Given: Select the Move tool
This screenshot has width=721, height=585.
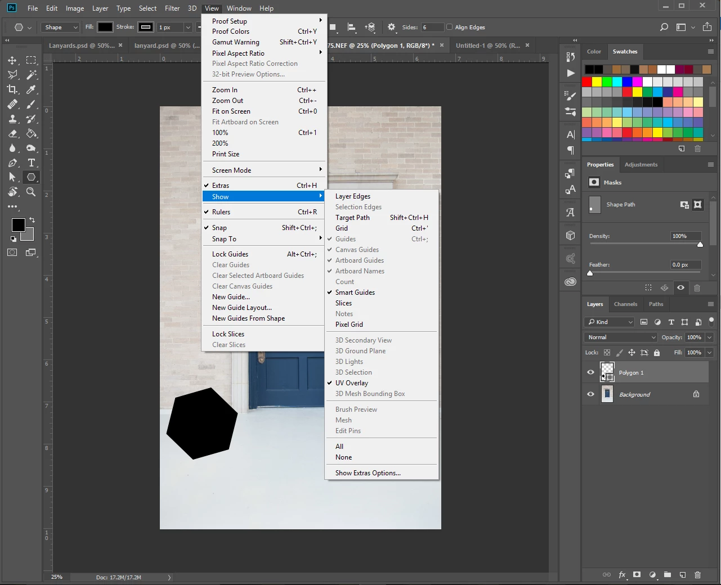Looking at the screenshot, I should 12,60.
